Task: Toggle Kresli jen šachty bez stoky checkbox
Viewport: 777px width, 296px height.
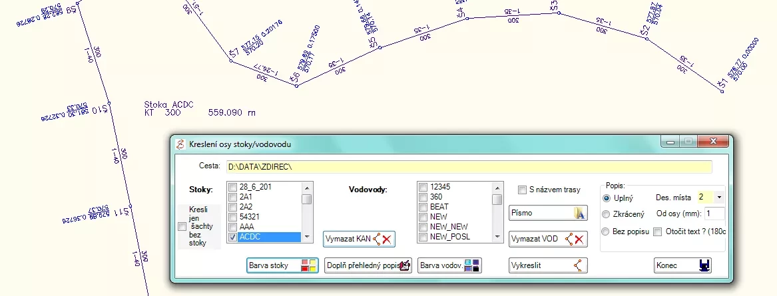Action: (x=182, y=227)
